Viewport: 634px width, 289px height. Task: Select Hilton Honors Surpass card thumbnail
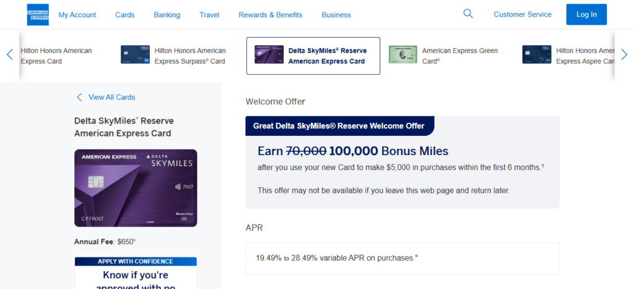click(x=135, y=54)
